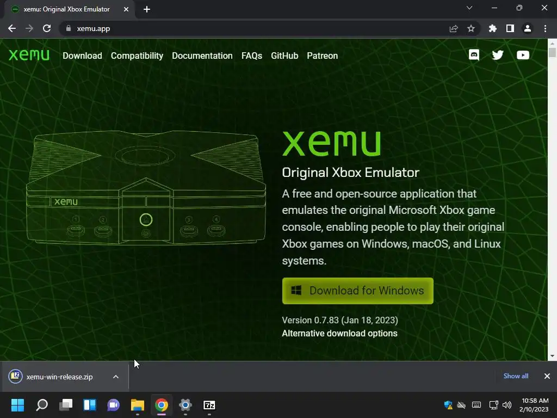Click the xemu logo in navbar
The height and width of the screenshot is (418, 557).
click(29, 55)
